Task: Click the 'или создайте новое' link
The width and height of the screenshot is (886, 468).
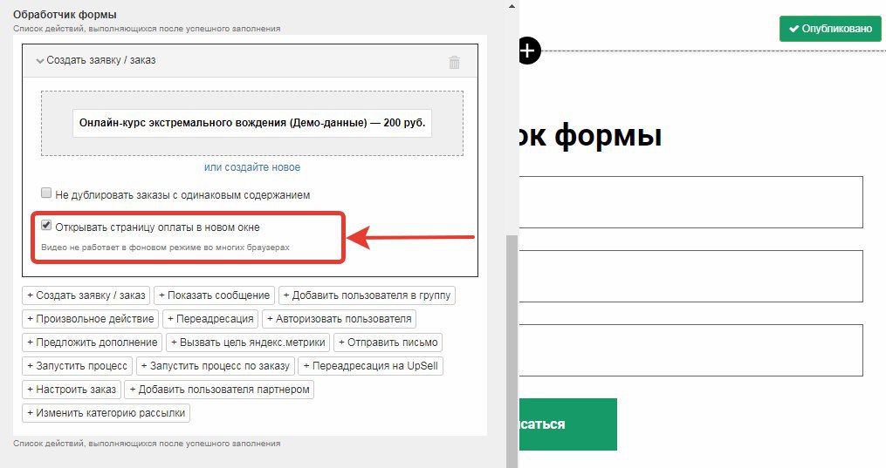Action: tap(252, 167)
